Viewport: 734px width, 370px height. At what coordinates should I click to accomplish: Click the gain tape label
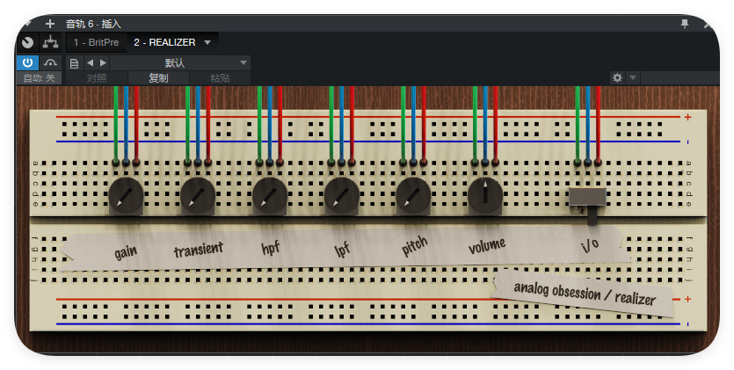pos(126,252)
